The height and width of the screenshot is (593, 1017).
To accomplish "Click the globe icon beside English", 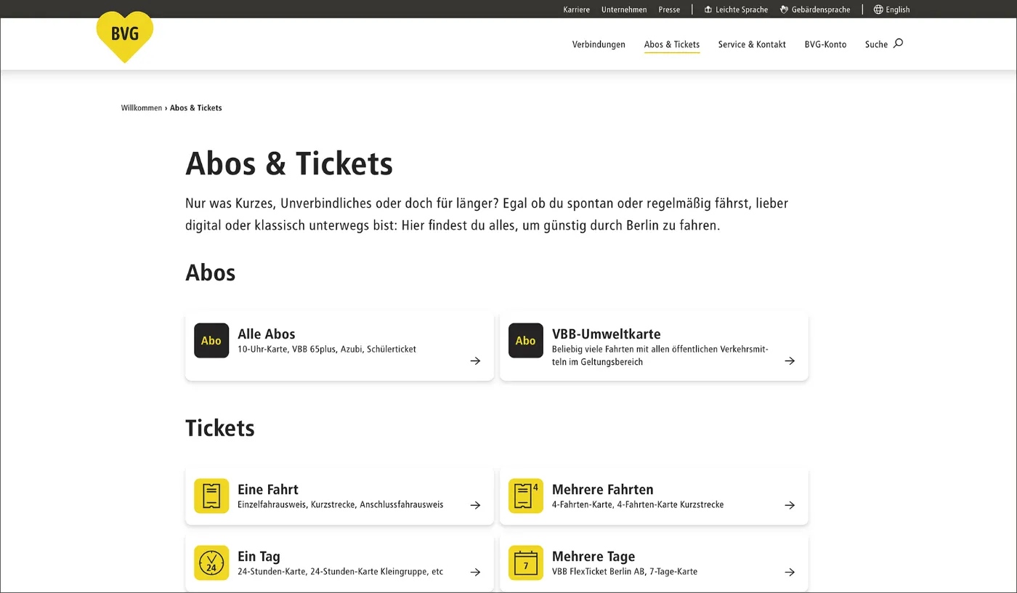I will [878, 9].
